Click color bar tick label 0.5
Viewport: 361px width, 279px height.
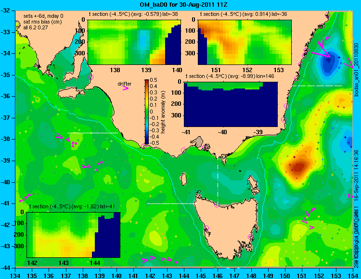[x=154, y=80]
